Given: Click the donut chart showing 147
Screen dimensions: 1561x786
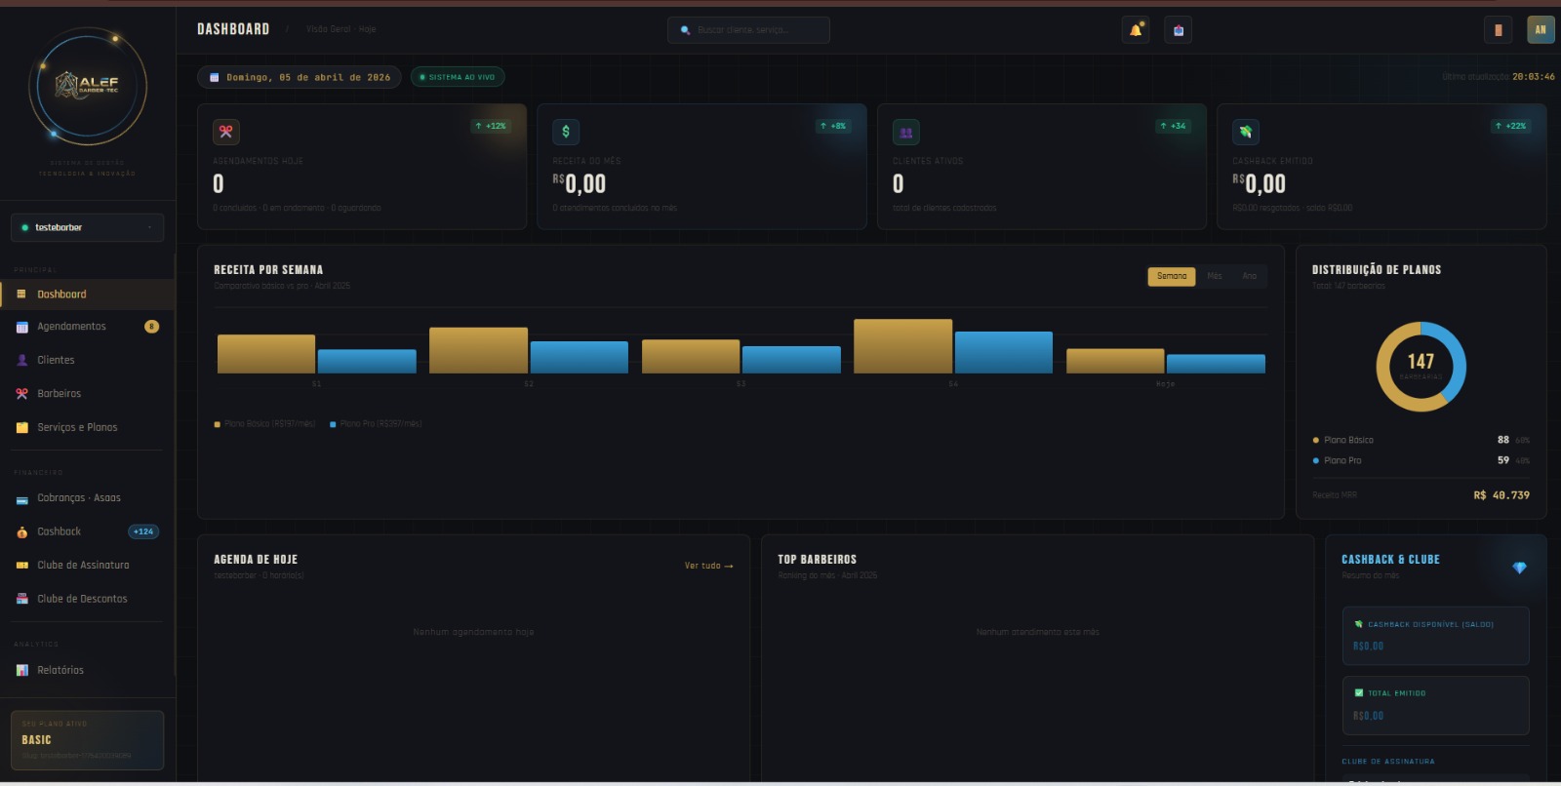Looking at the screenshot, I should coord(1421,367).
